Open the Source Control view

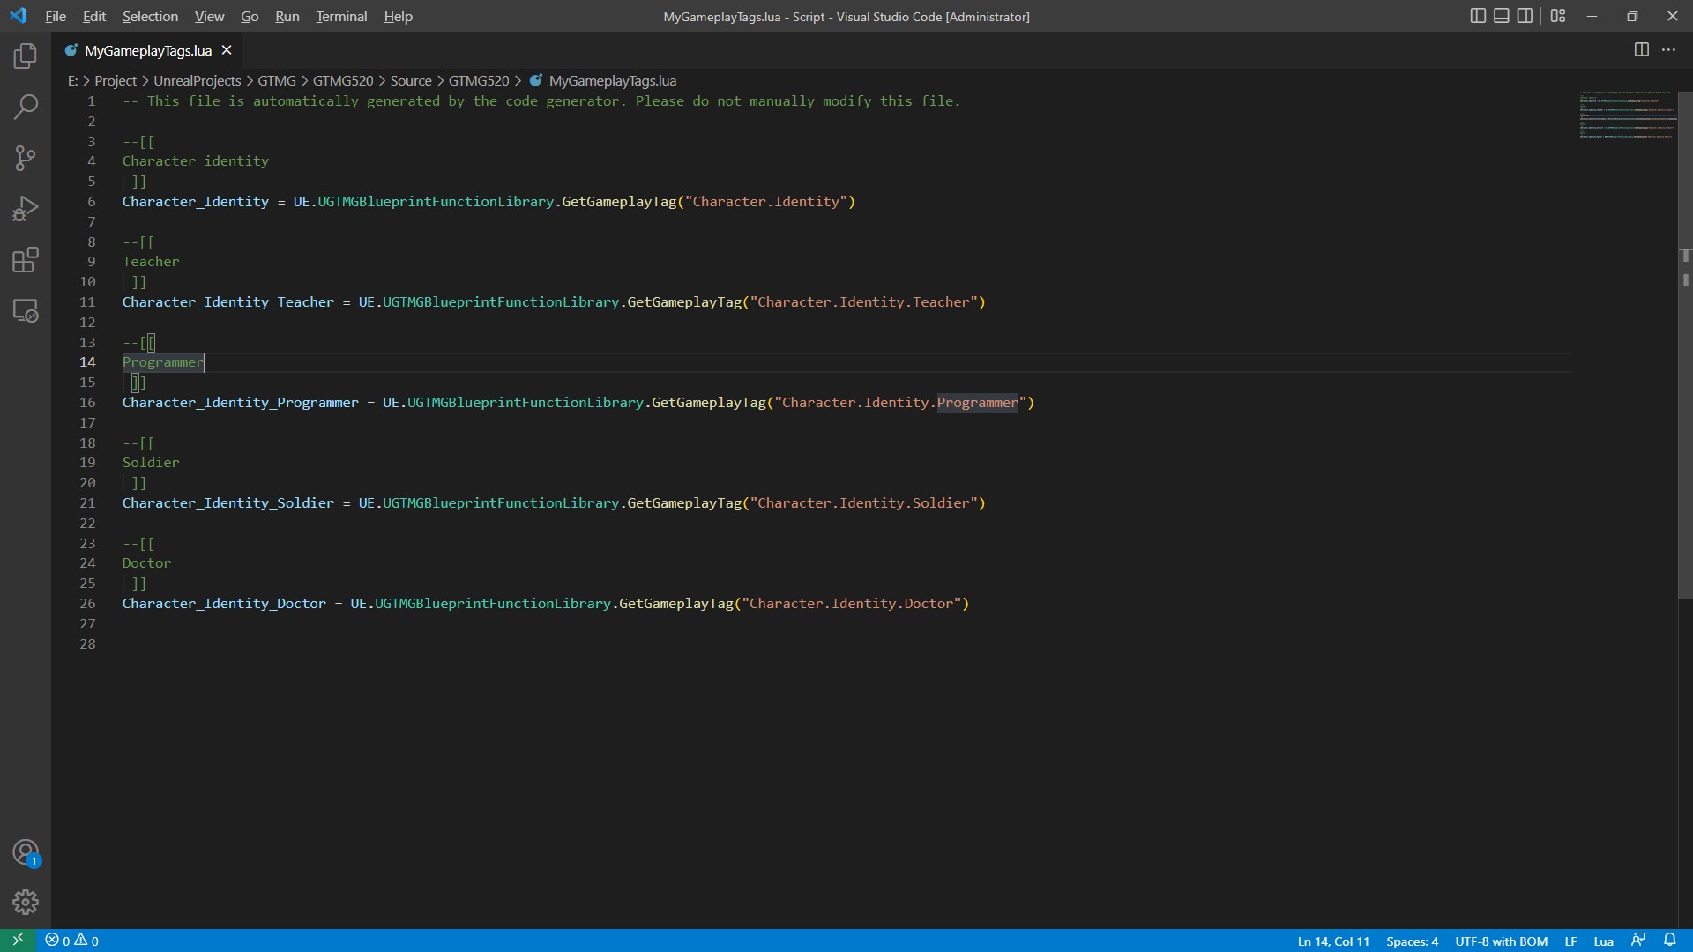[26, 158]
